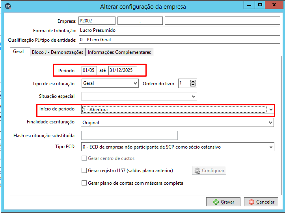
Task: Expand the Finalidade escrituração dropdown
Action: point(271,123)
